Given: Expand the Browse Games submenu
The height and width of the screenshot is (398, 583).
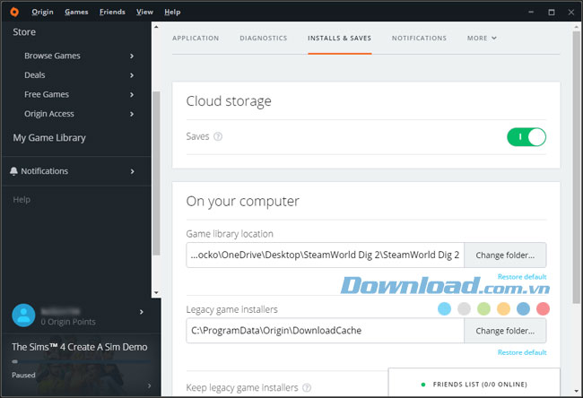Looking at the screenshot, I should tap(132, 56).
